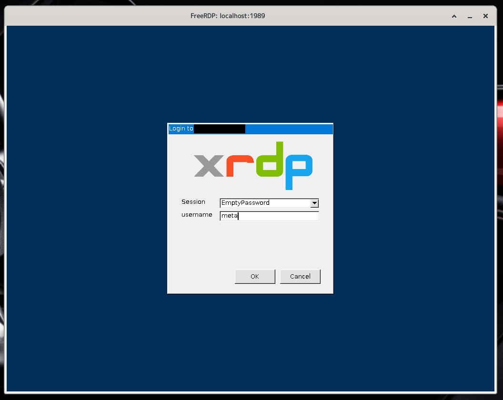This screenshot has height=400, width=503.
Task: Open the Session dropdown arrow
Action: click(x=314, y=203)
